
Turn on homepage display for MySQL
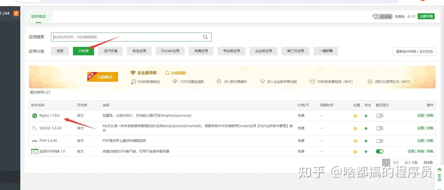380,128
